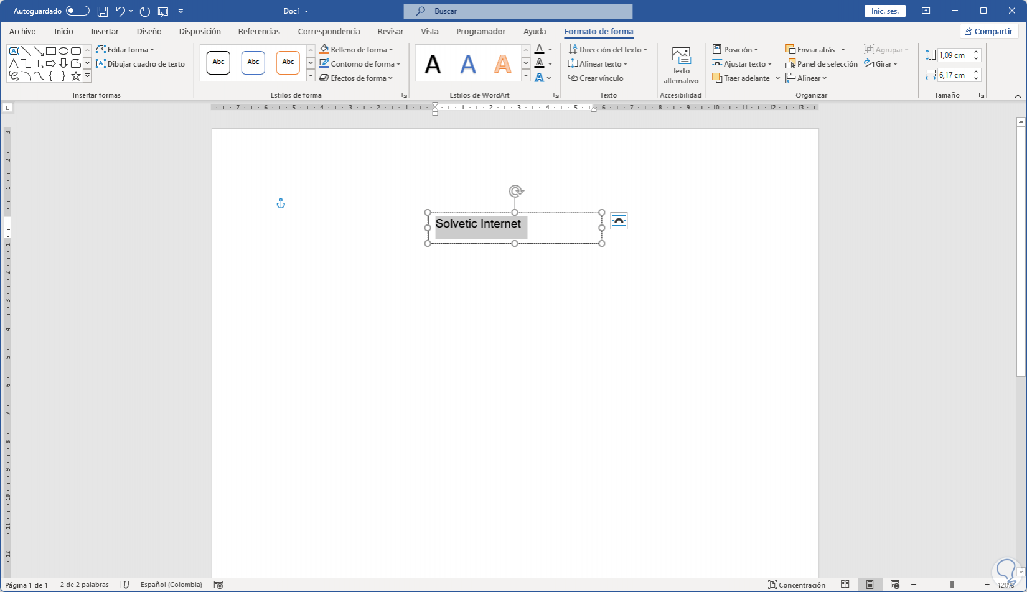
Task: Click the shape height input field
Action: [x=954, y=55]
